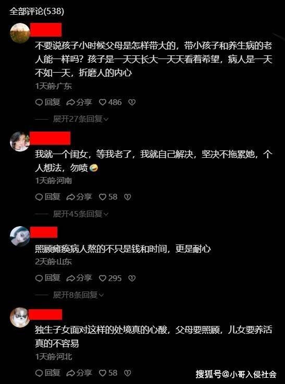
Task: Open avatar of the first commenter
Action: tap(20, 33)
